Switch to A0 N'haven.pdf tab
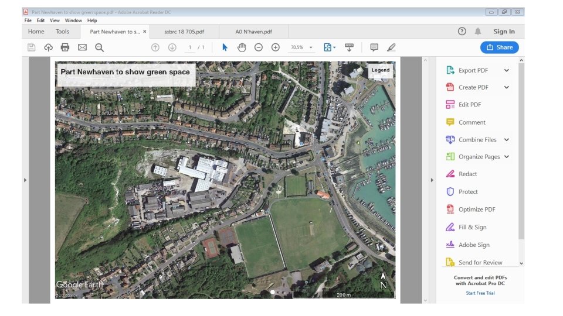Screen dimensions: 563x316 pos(253,32)
